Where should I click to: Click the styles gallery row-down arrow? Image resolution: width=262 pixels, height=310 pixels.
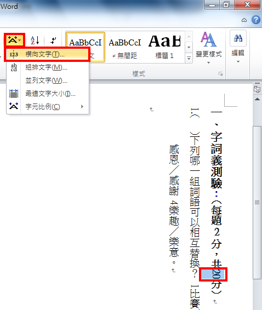(189, 48)
